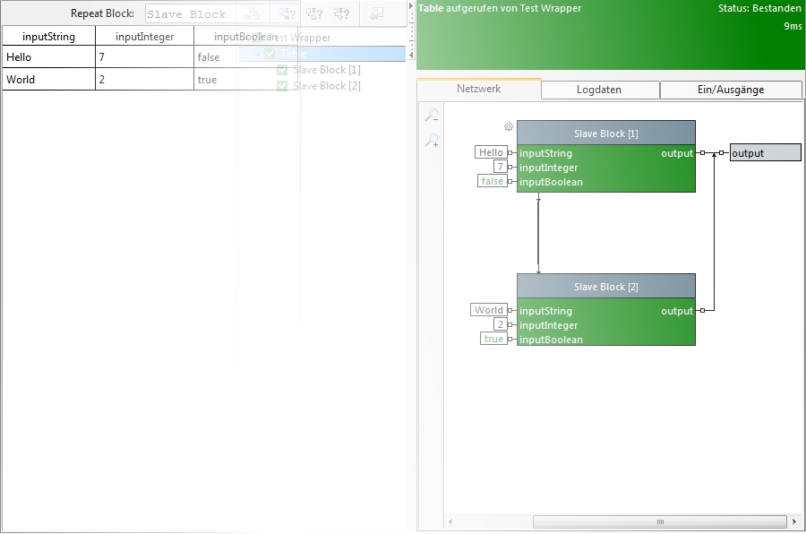The height and width of the screenshot is (534, 806).
Task: Click the zoom out magnifier icon
Action: pos(432,116)
